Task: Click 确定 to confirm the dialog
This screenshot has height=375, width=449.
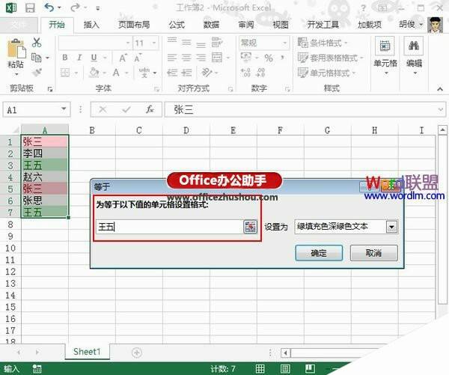Action: coord(319,253)
